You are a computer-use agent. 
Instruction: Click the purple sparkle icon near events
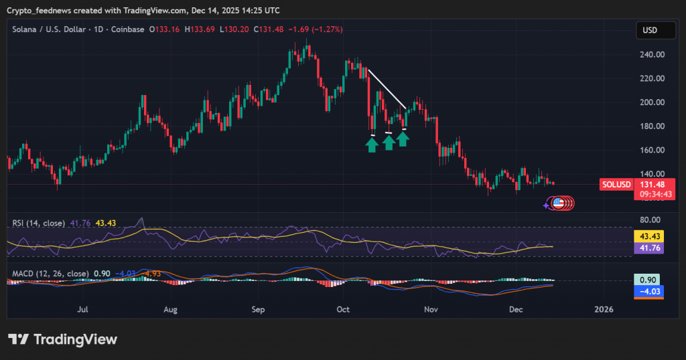point(547,205)
